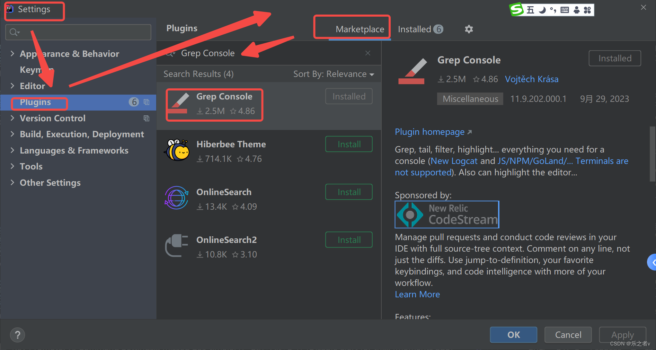Open the Learn More link
This screenshot has width=656, height=350.
417,294
